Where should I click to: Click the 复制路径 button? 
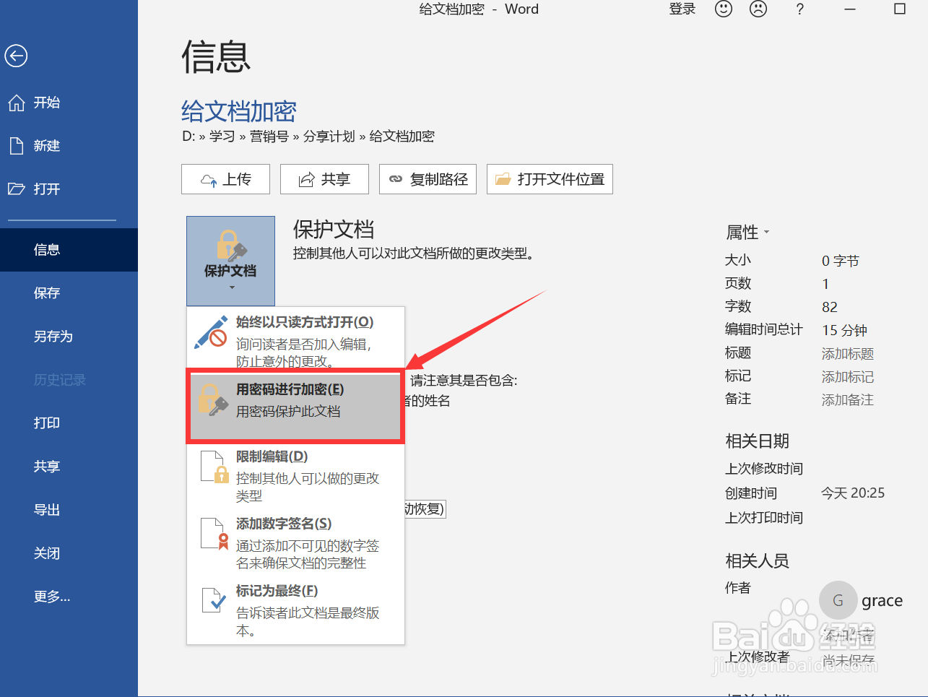click(428, 179)
